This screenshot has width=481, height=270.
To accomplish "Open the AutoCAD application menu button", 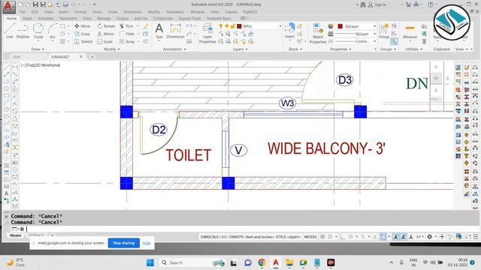I will tap(8, 7).
